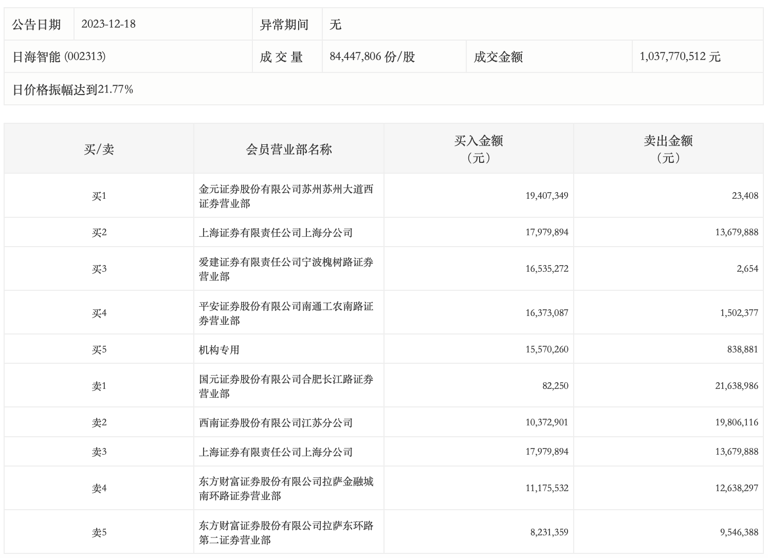
Task: Click the 买1 buy amount 19,407,349
Action: click(x=546, y=196)
